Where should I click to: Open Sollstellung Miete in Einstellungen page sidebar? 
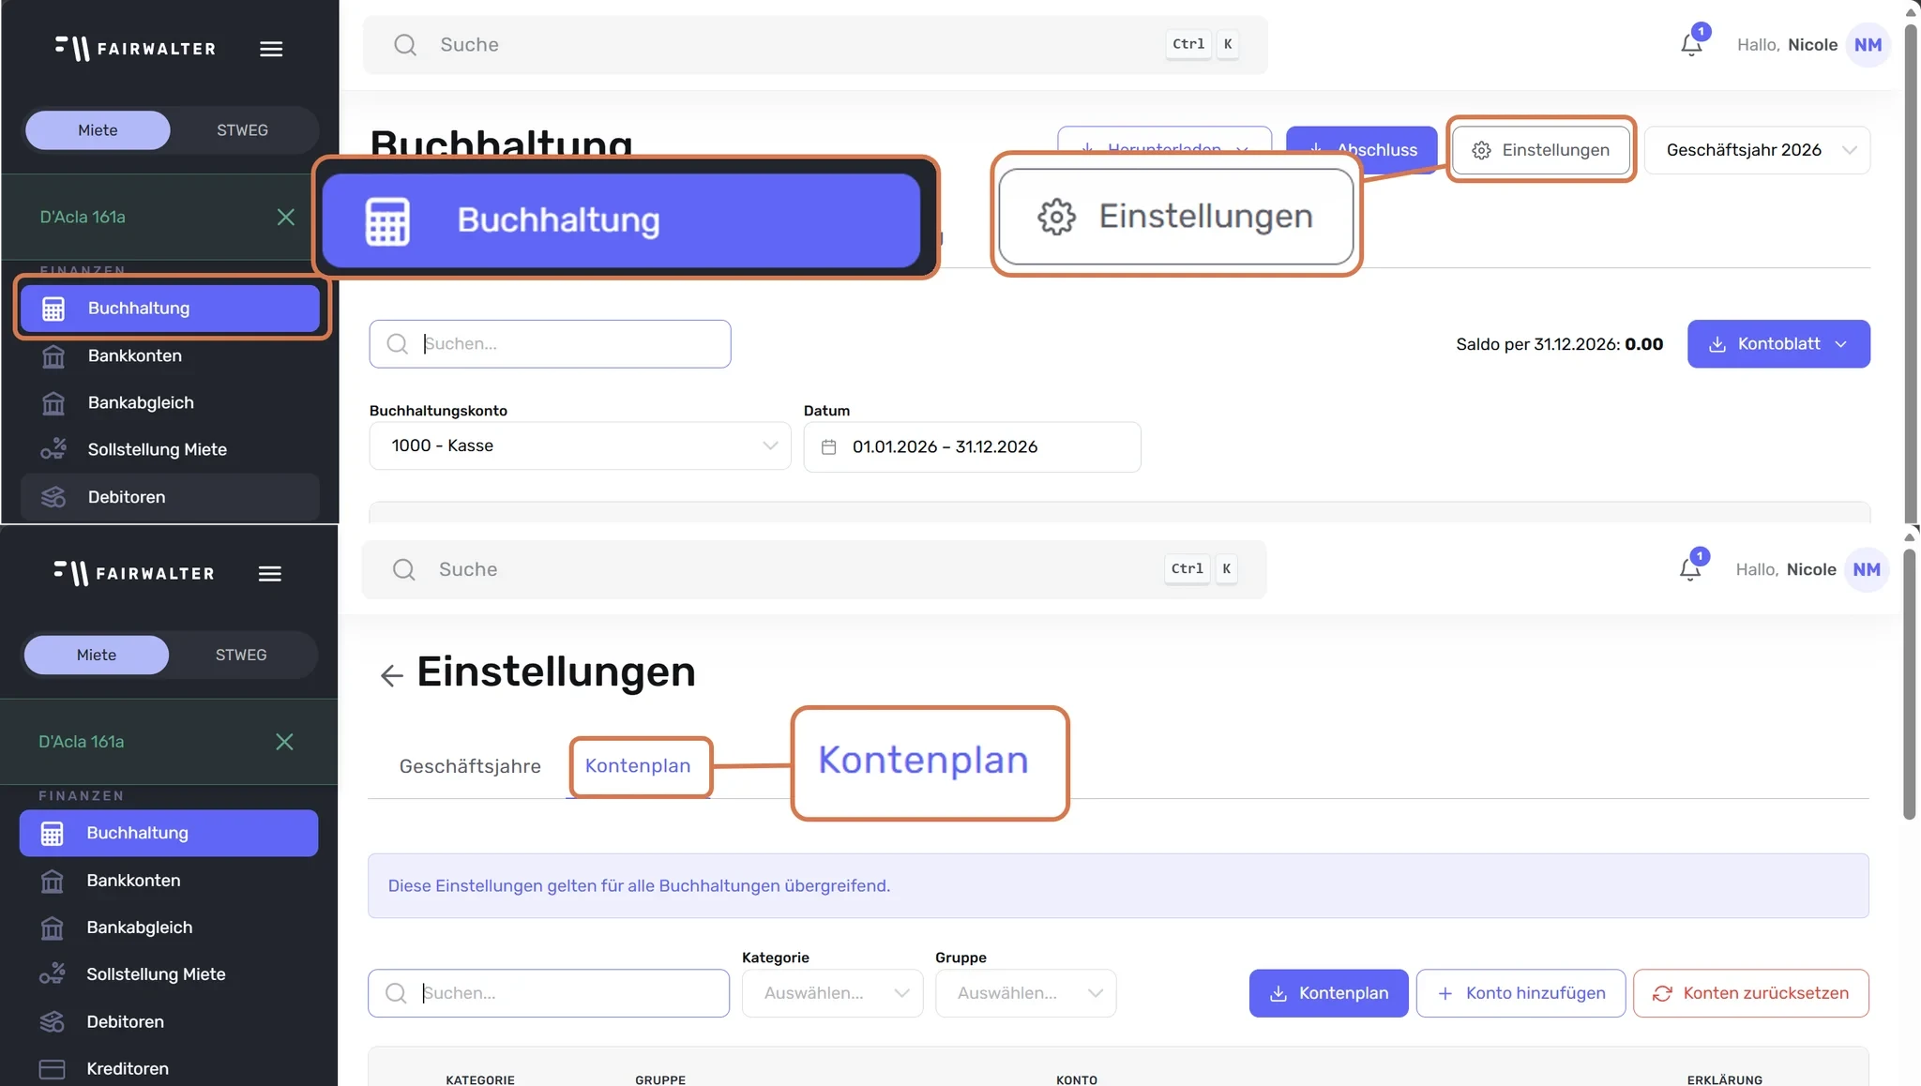point(169,974)
